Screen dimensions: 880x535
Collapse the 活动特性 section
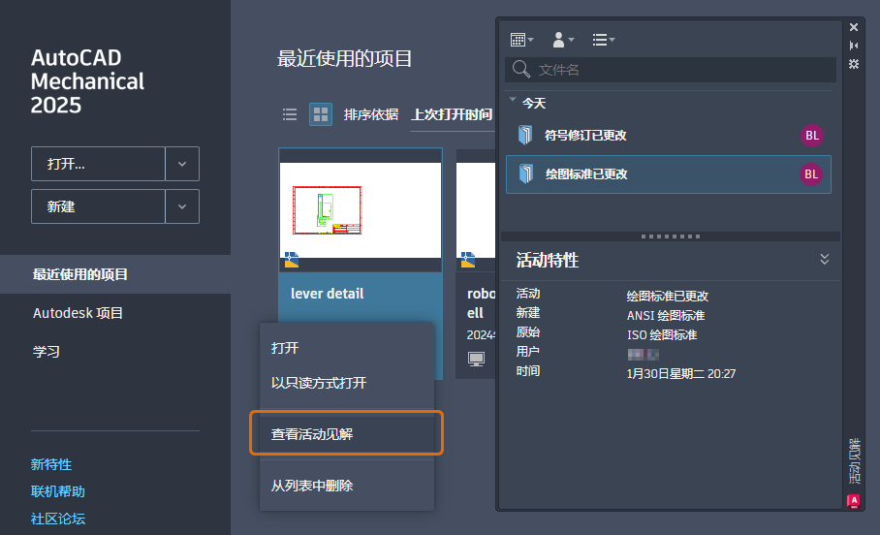824,259
